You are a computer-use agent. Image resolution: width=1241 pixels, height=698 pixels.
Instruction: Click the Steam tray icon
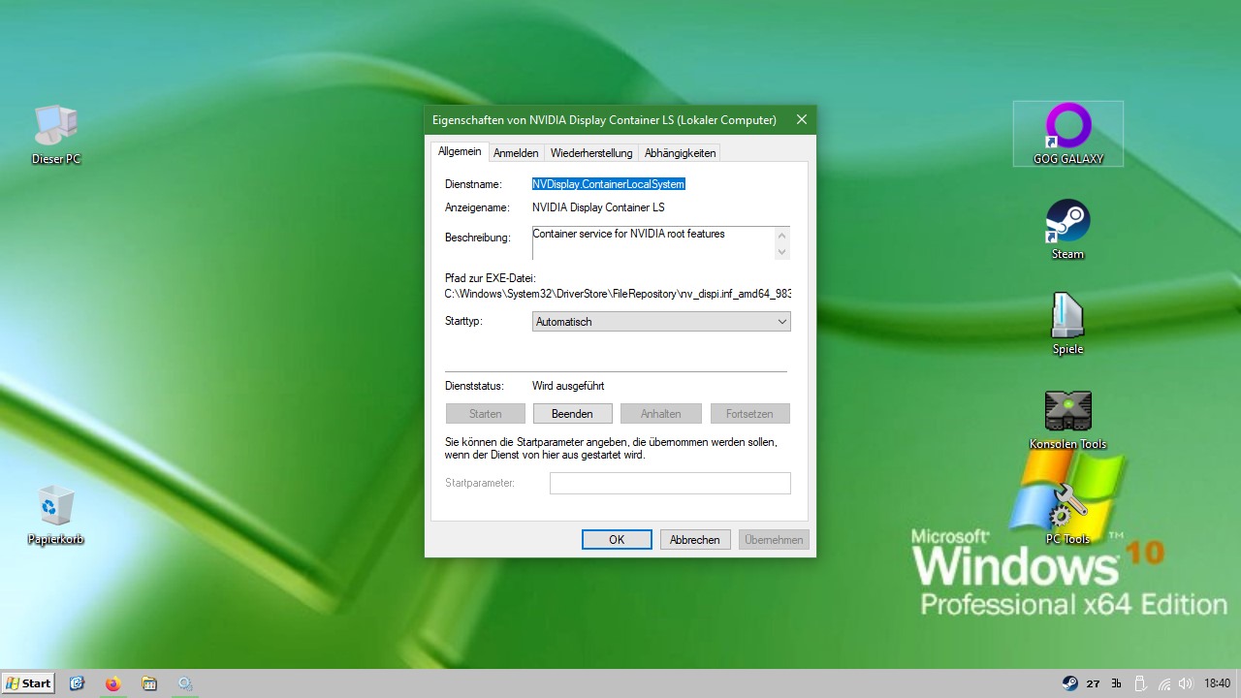(x=1069, y=683)
